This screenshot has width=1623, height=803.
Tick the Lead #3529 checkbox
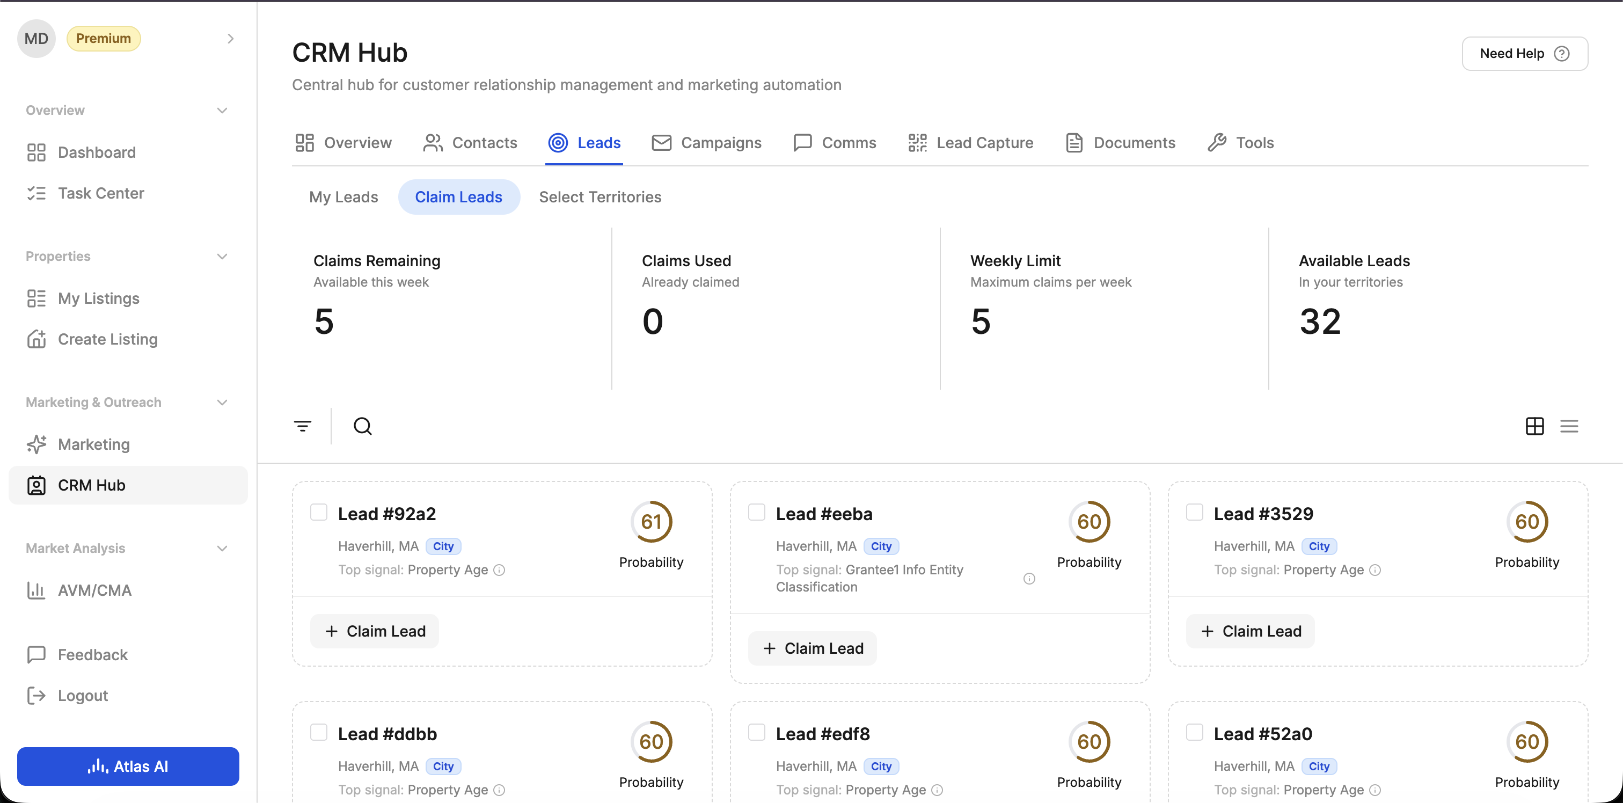point(1195,512)
